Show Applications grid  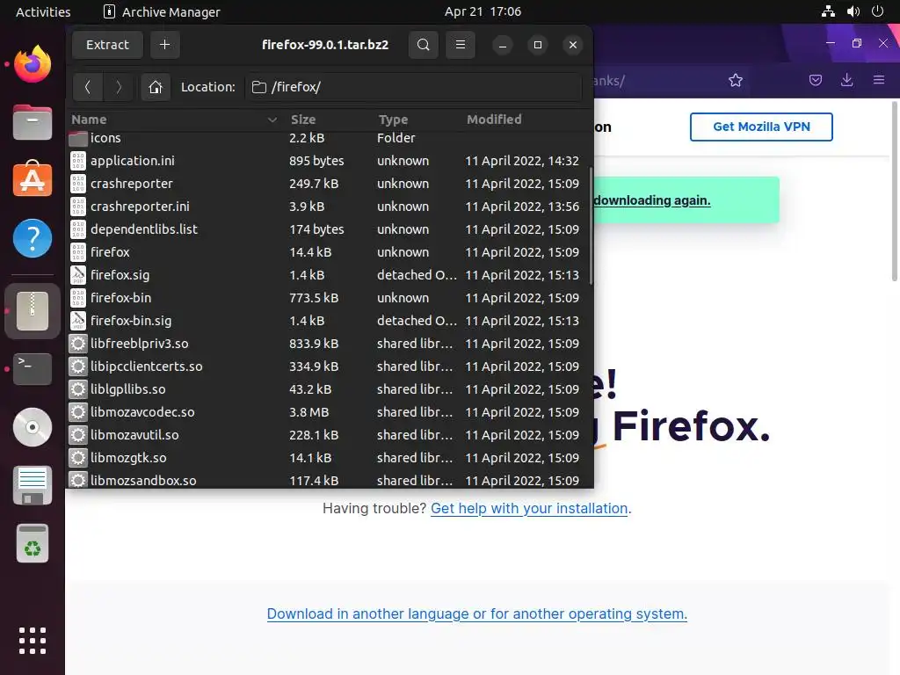(x=33, y=641)
